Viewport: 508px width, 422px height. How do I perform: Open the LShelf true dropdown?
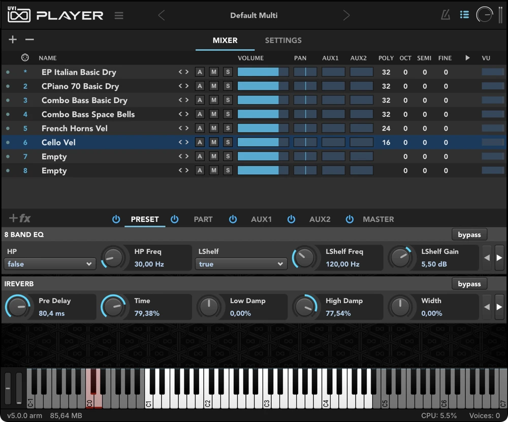241,264
